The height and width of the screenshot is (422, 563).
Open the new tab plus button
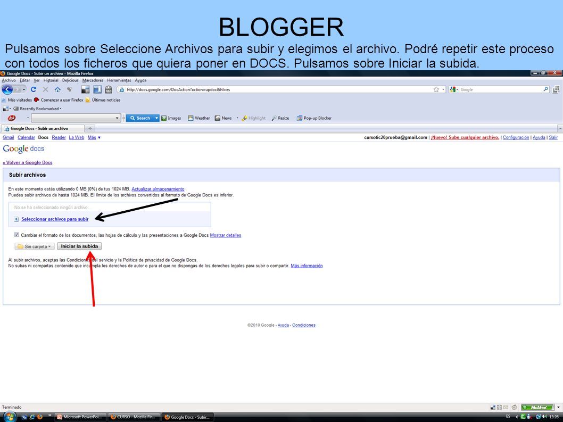click(90, 128)
